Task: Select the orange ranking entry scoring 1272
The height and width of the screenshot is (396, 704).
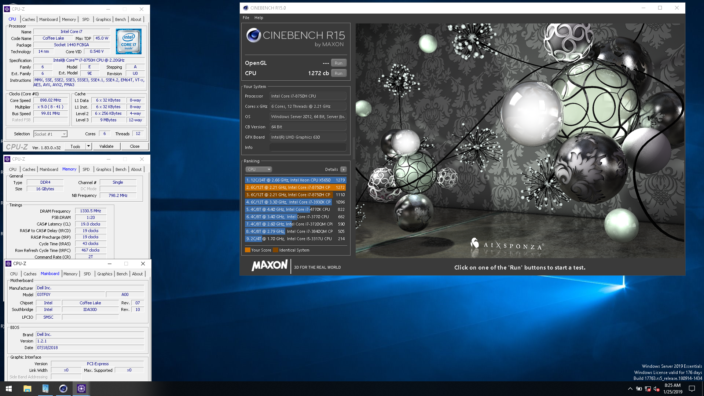Action: pos(296,187)
